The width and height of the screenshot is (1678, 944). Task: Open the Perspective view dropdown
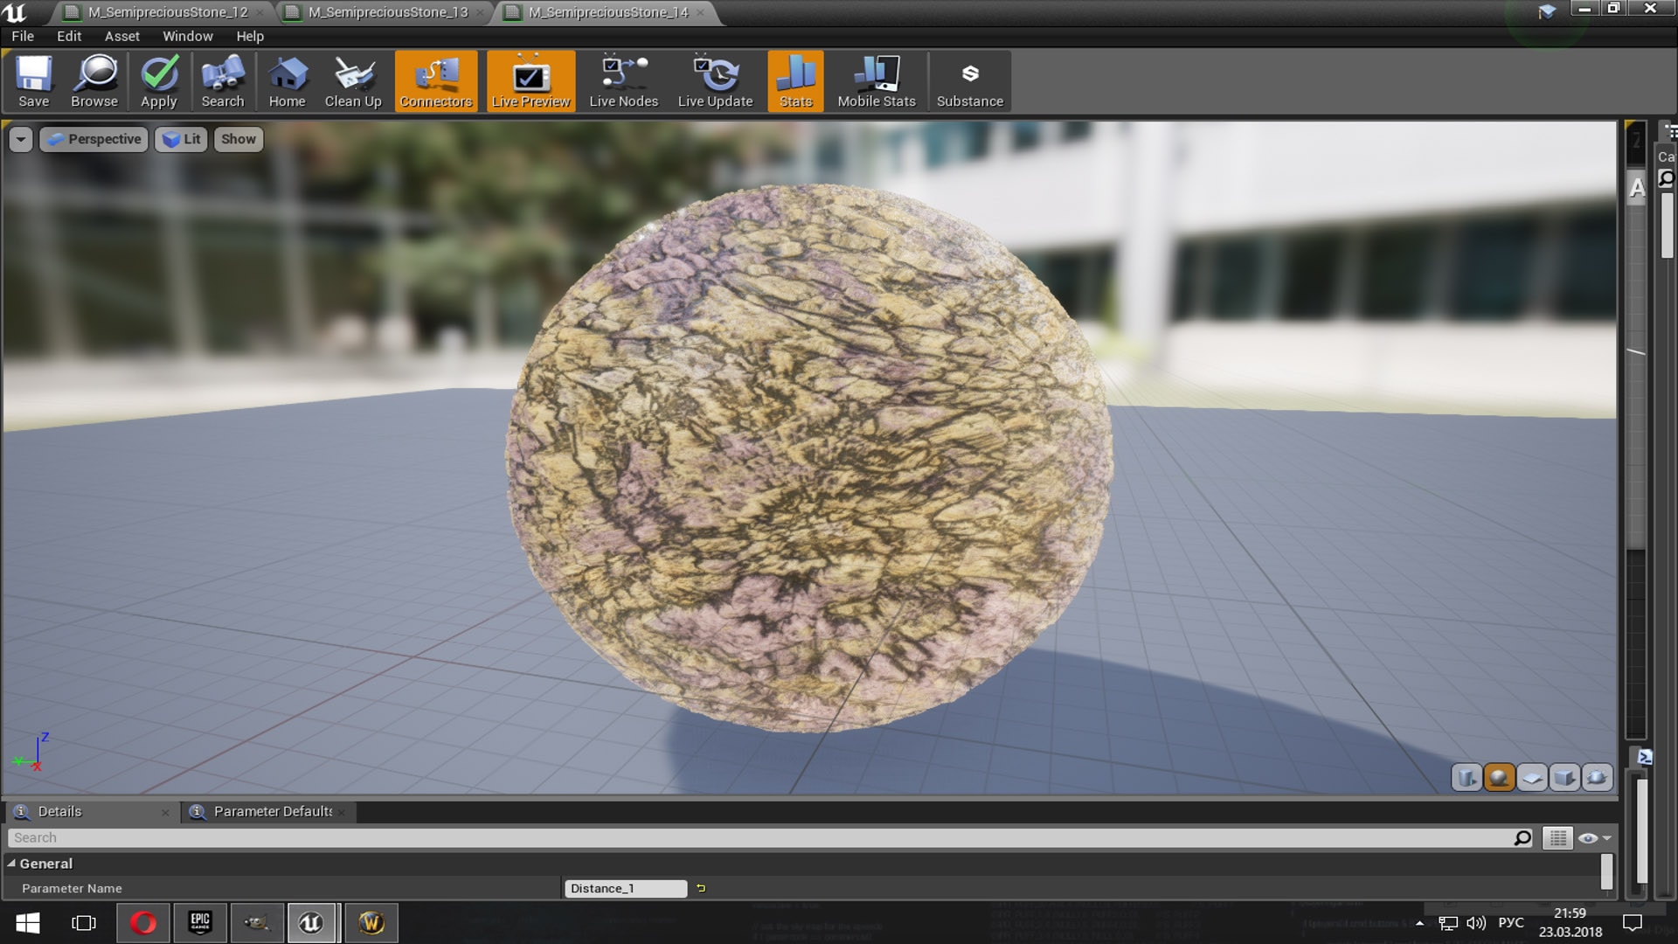[94, 139]
